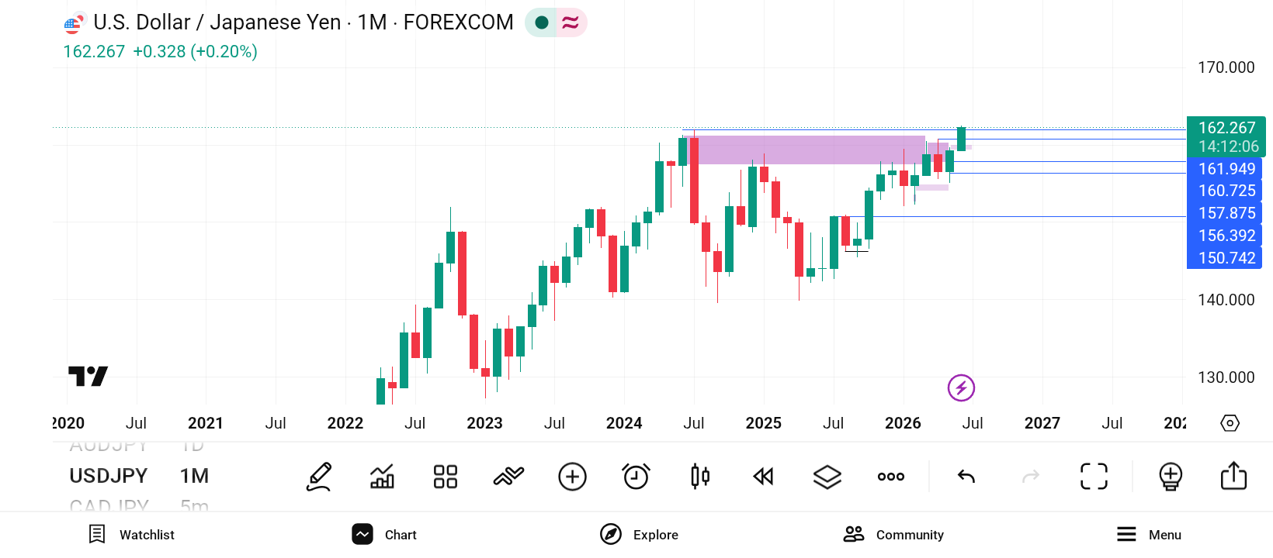Tap the purple lightning event marker

(961, 387)
